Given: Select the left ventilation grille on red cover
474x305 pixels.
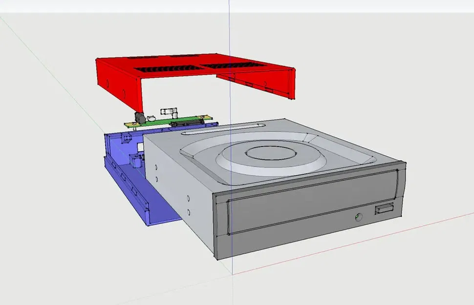Looking at the screenshot, I should [169, 69].
